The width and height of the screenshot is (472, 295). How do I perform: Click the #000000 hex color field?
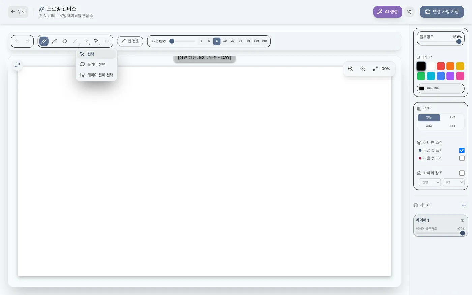[441, 88]
